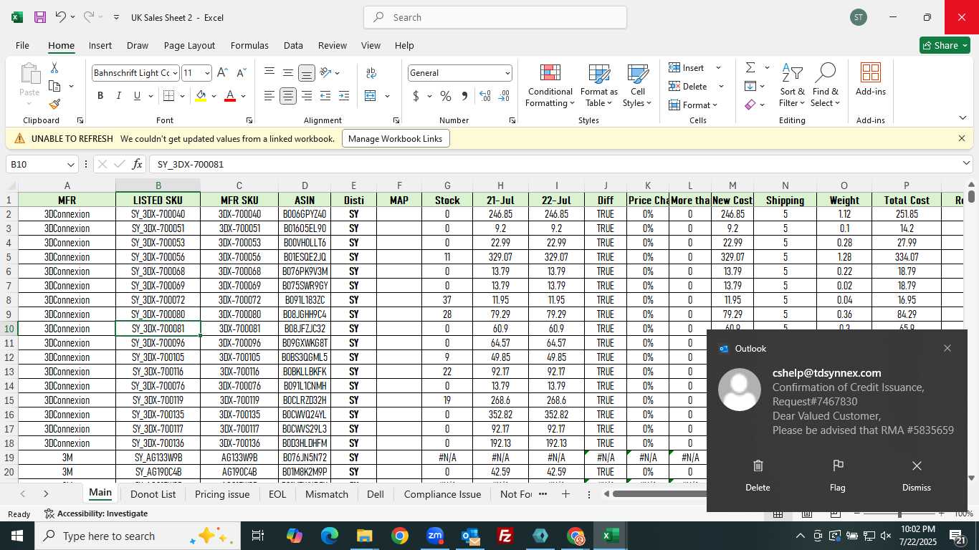979x550 pixels.
Task: Toggle Center horizontal alignment
Action: pyautogui.click(x=288, y=96)
